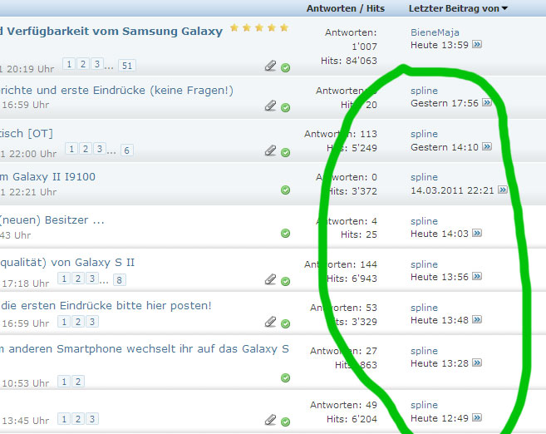Click green check icon in Smartphone wechselt row

tap(285, 377)
